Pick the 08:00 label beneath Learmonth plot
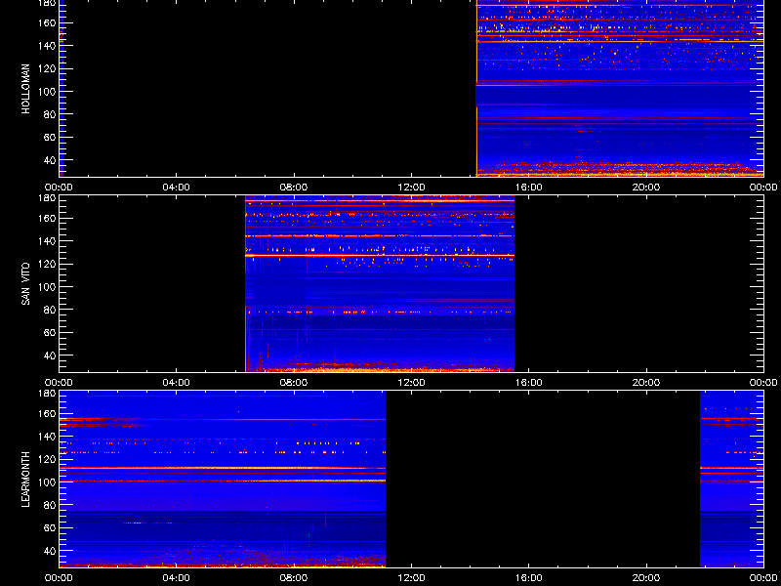This screenshot has width=781, height=586. 294,578
